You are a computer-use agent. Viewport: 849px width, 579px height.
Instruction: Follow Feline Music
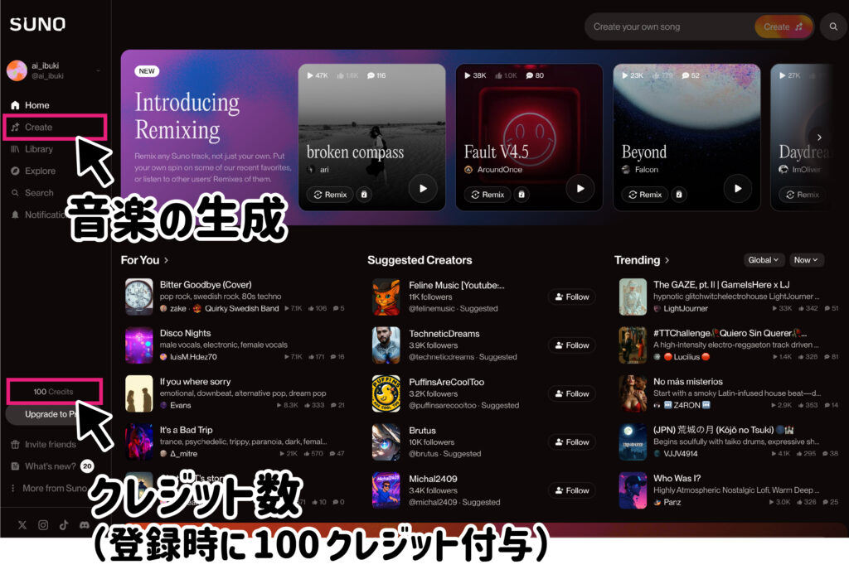572,297
